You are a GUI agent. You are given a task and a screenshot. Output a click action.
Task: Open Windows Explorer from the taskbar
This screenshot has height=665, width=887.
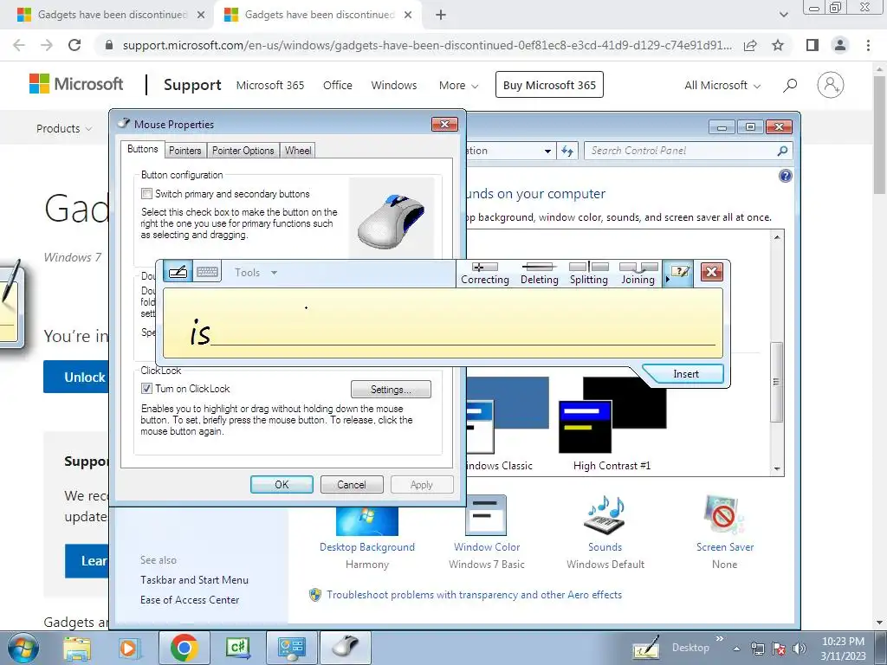point(77,648)
